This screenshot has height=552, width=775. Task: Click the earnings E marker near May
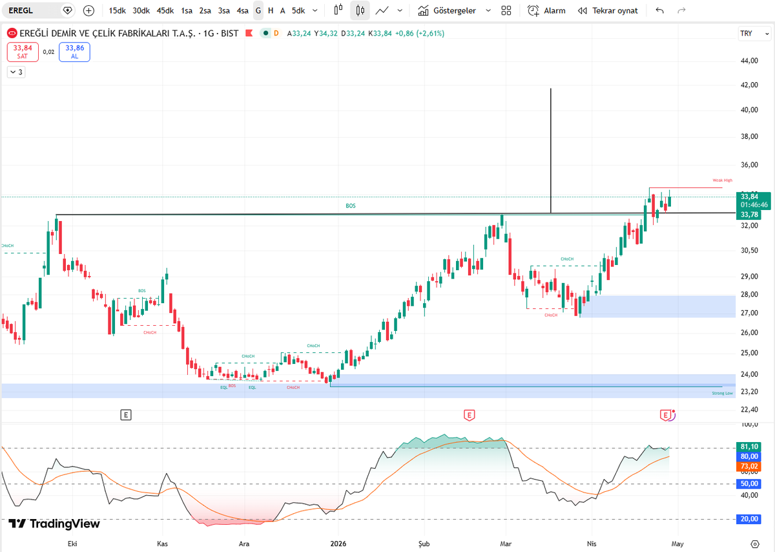point(666,415)
